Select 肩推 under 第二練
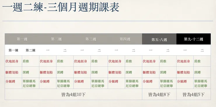 click(x=26, y=61)
